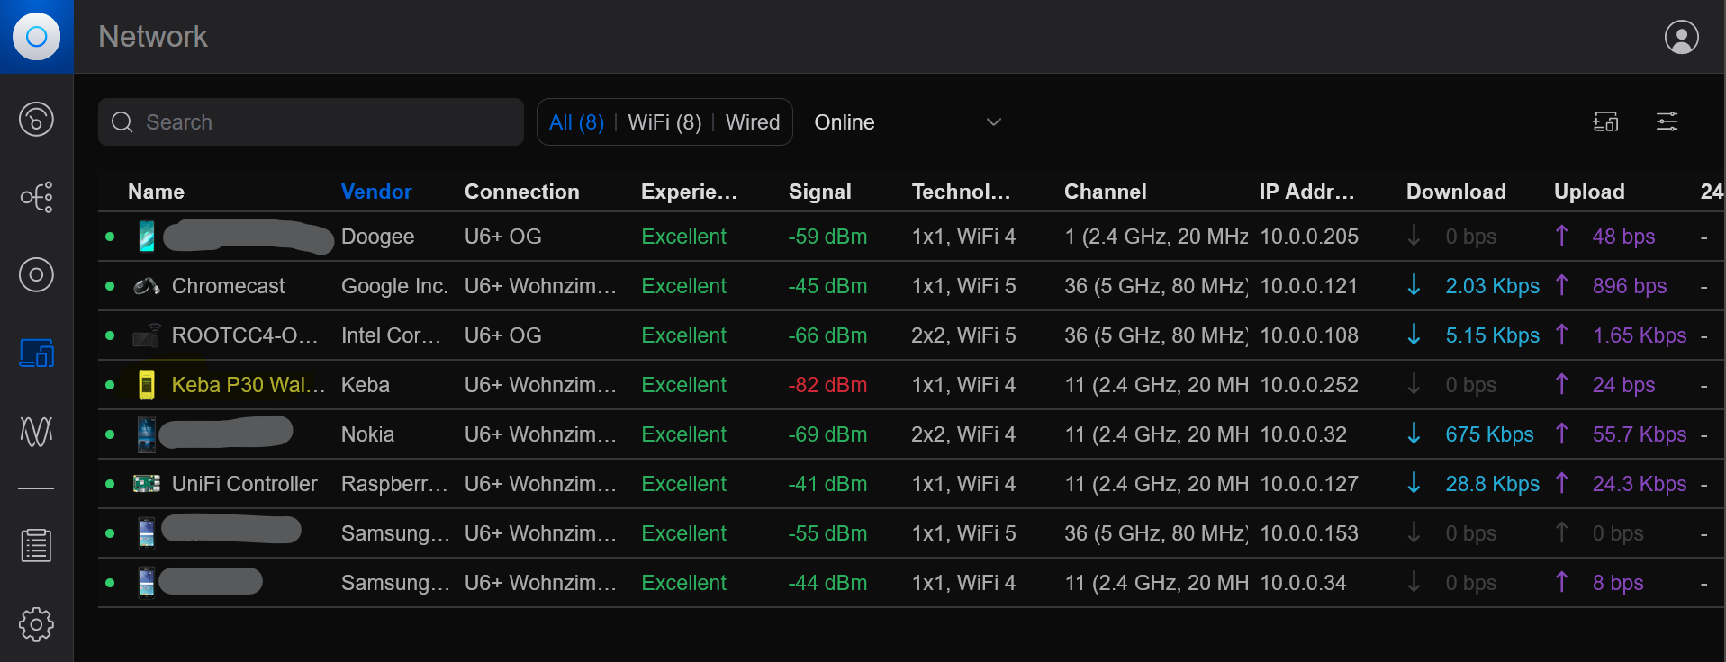
Task: Click IP address 10.0.0.108
Action: click(1309, 335)
